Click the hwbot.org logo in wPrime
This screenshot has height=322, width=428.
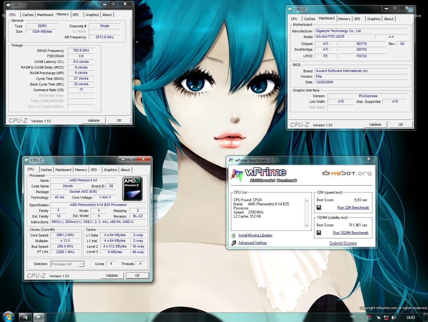click(346, 173)
